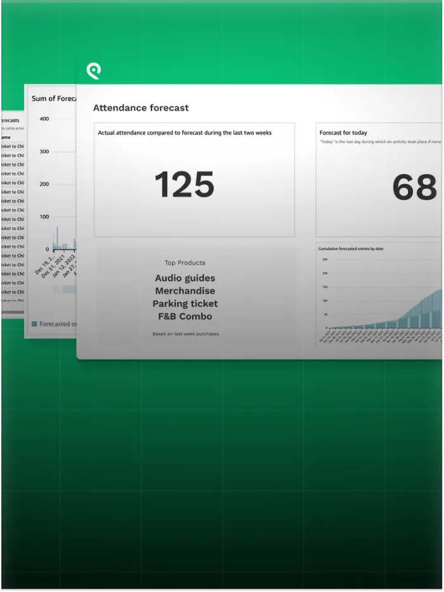Click the 400 y-axis label in back chart
Viewport: 444px width, 592px height.
click(44, 119)
